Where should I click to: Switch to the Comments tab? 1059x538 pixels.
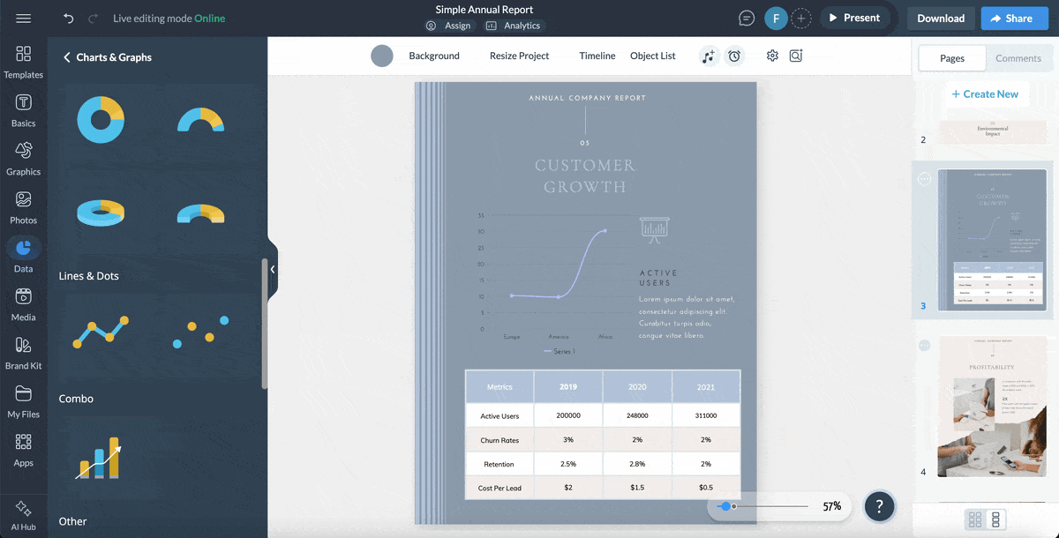pos(1018,58)
